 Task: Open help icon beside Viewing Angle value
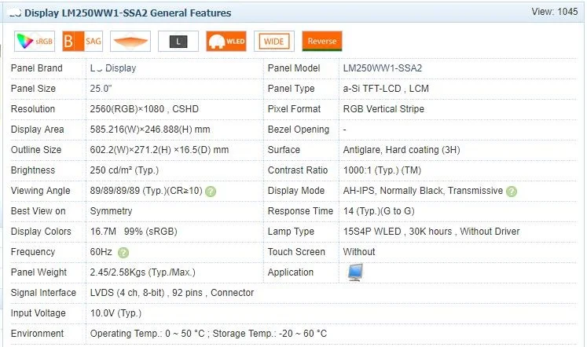click(x=211, y=191)
